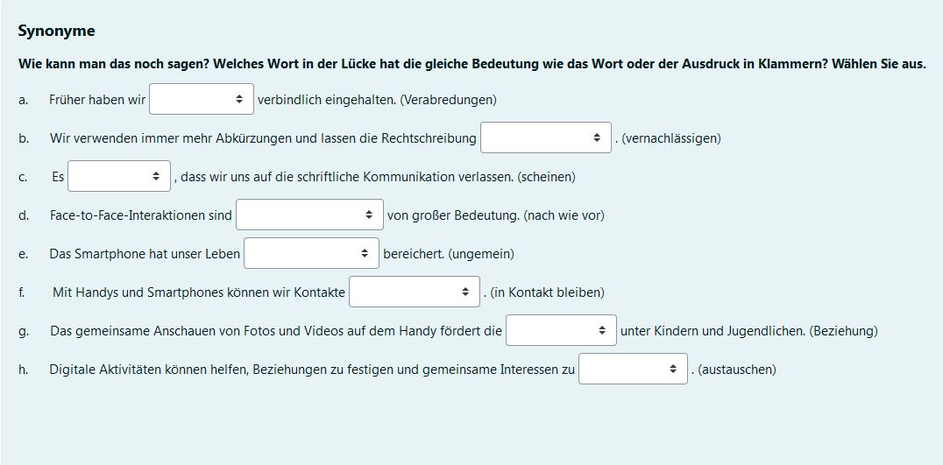Click the hint '(Verabredungen)' in sentence a
Viewport: 943px width, 465px height.
(x=448, y=100)
